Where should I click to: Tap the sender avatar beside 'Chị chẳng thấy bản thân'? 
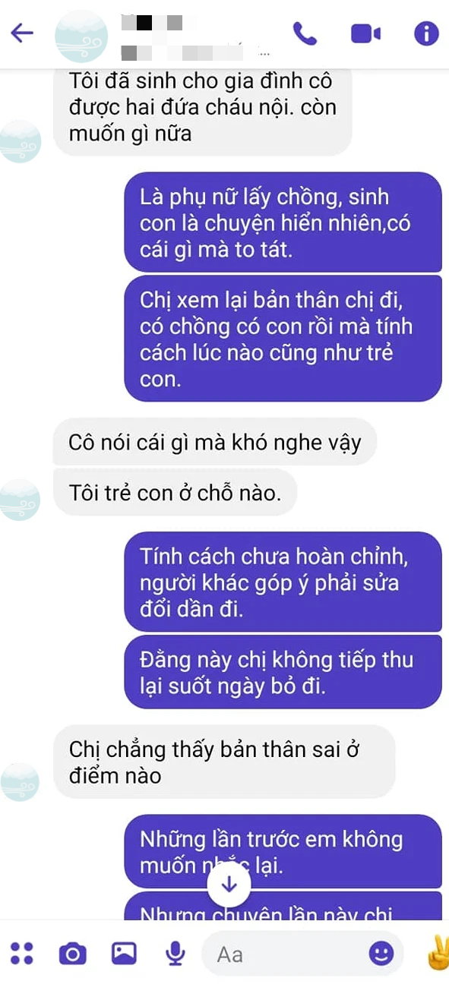[20, 782]
